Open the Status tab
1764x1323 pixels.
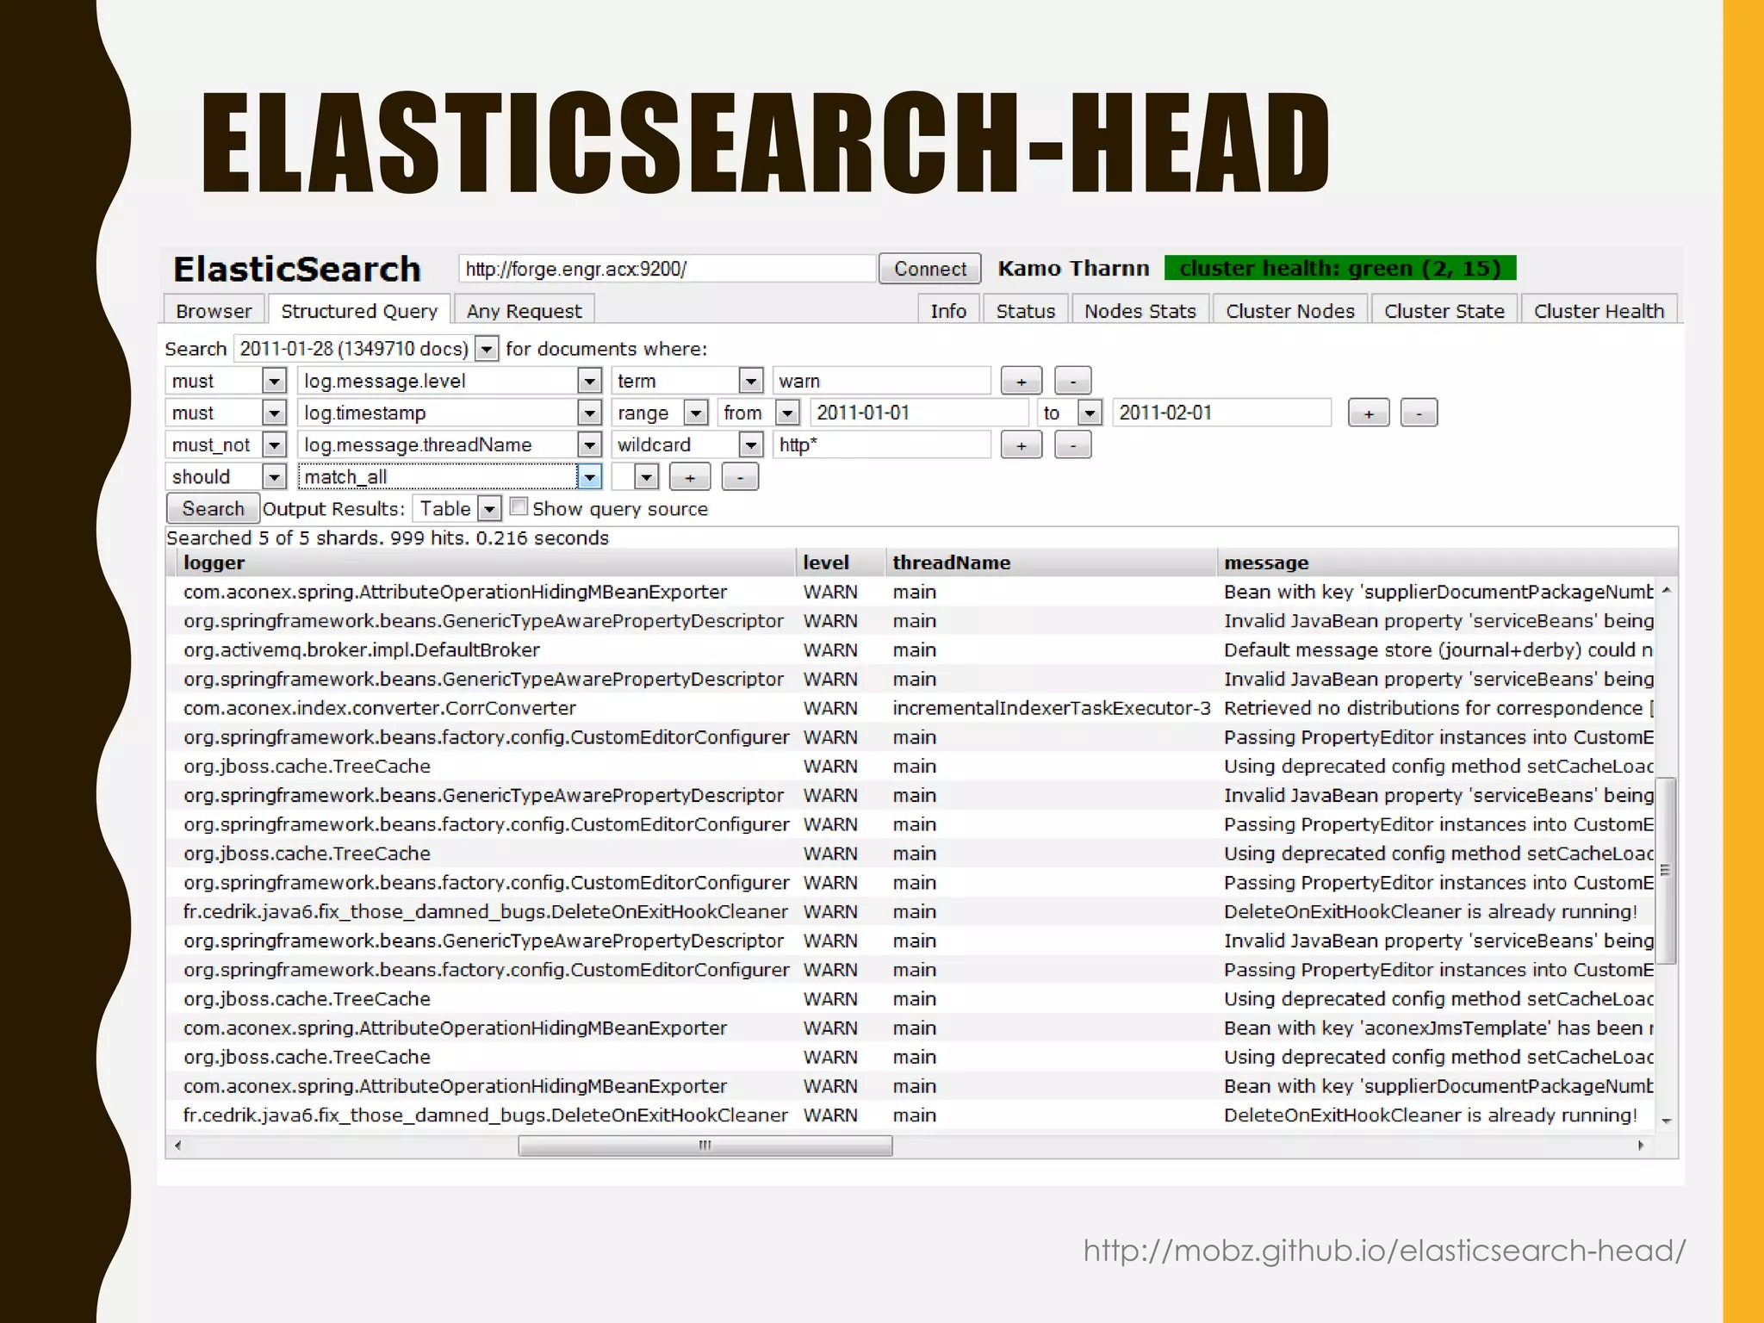point(1025,310)
